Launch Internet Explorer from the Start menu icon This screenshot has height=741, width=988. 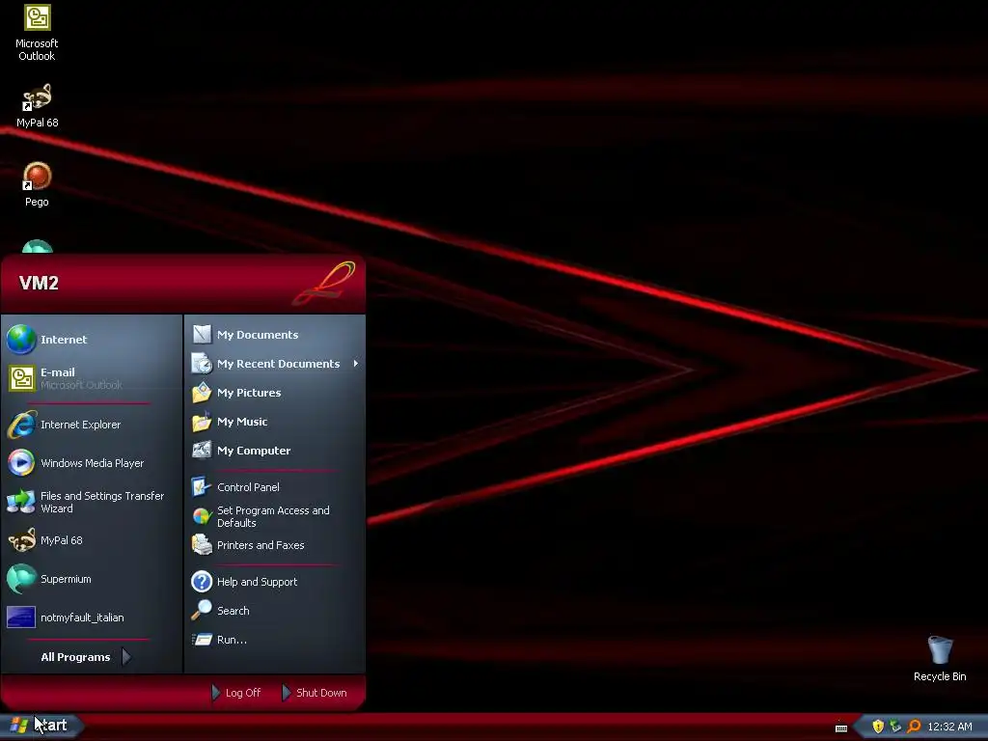[x=21, y=425]
